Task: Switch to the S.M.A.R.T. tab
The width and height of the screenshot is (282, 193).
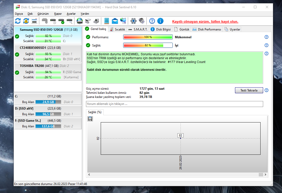Action: click(x=138, y=29)
